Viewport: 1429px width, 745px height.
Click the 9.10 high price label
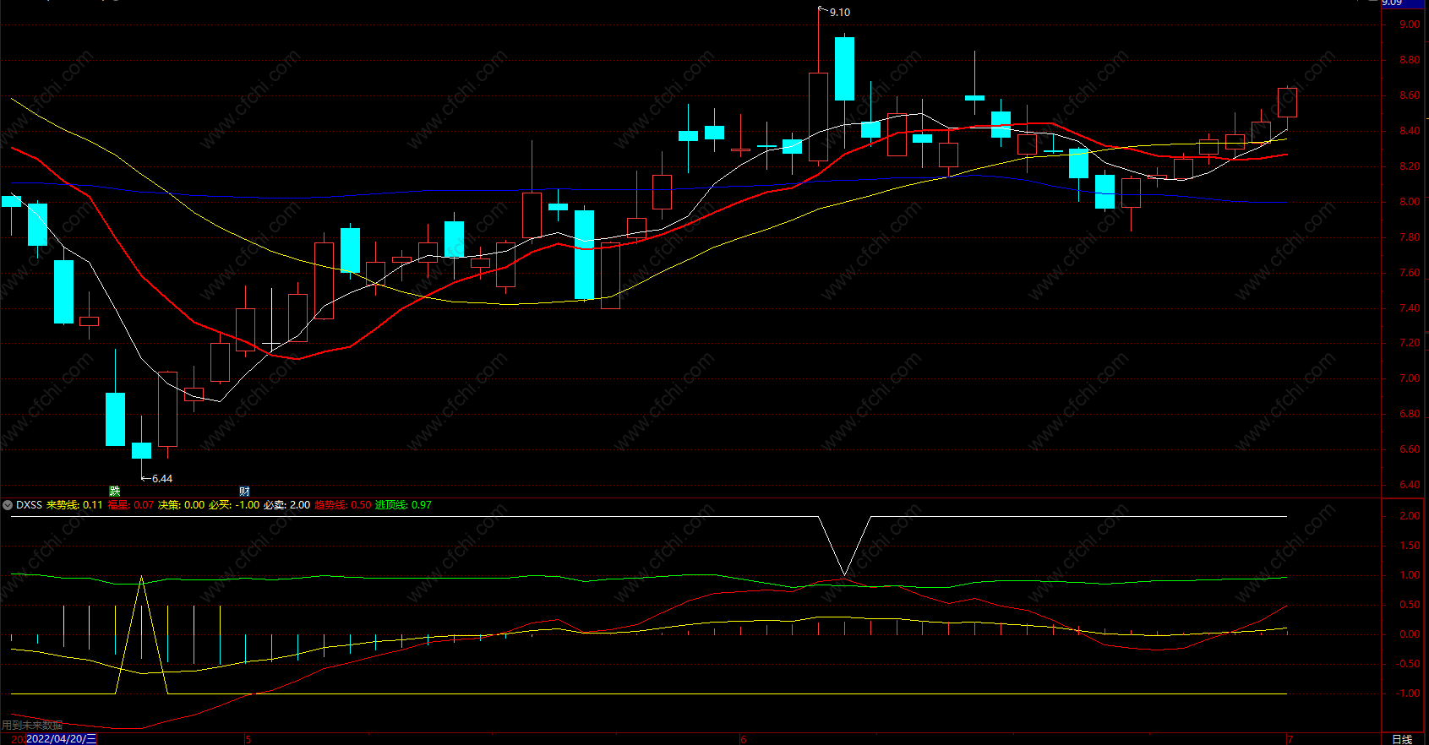coord(840,13)
